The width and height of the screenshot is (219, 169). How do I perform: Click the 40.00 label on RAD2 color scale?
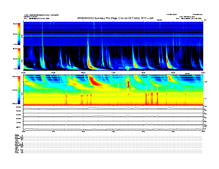click(x=15, y=24)
